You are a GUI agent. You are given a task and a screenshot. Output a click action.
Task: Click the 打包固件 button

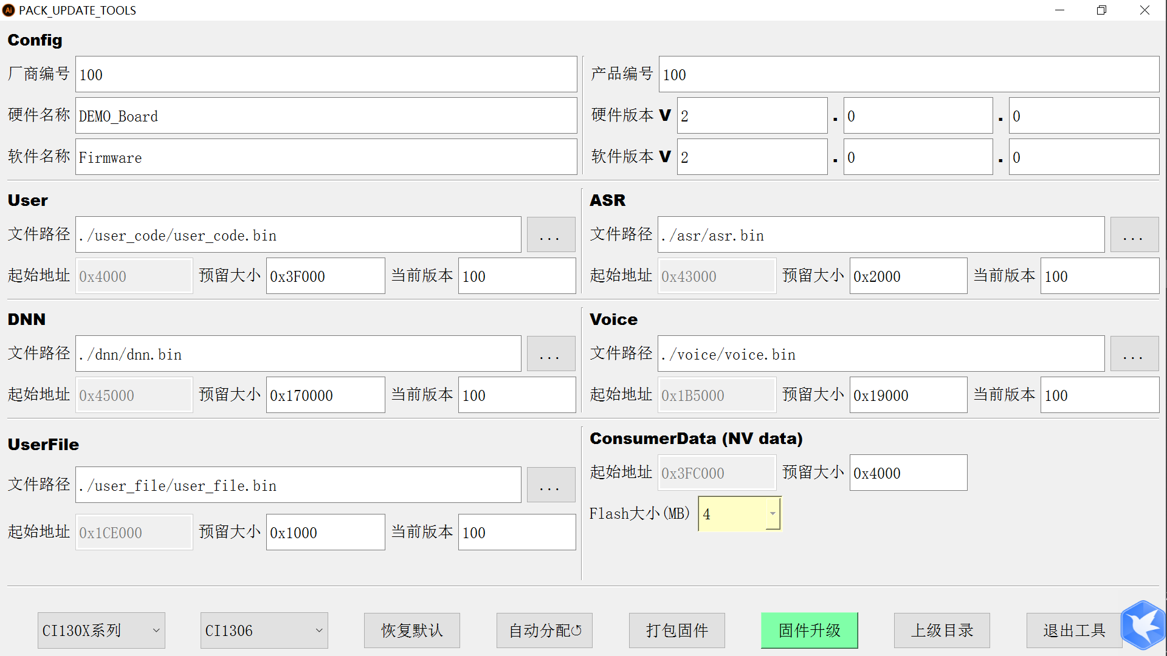[x=676, y=630]
